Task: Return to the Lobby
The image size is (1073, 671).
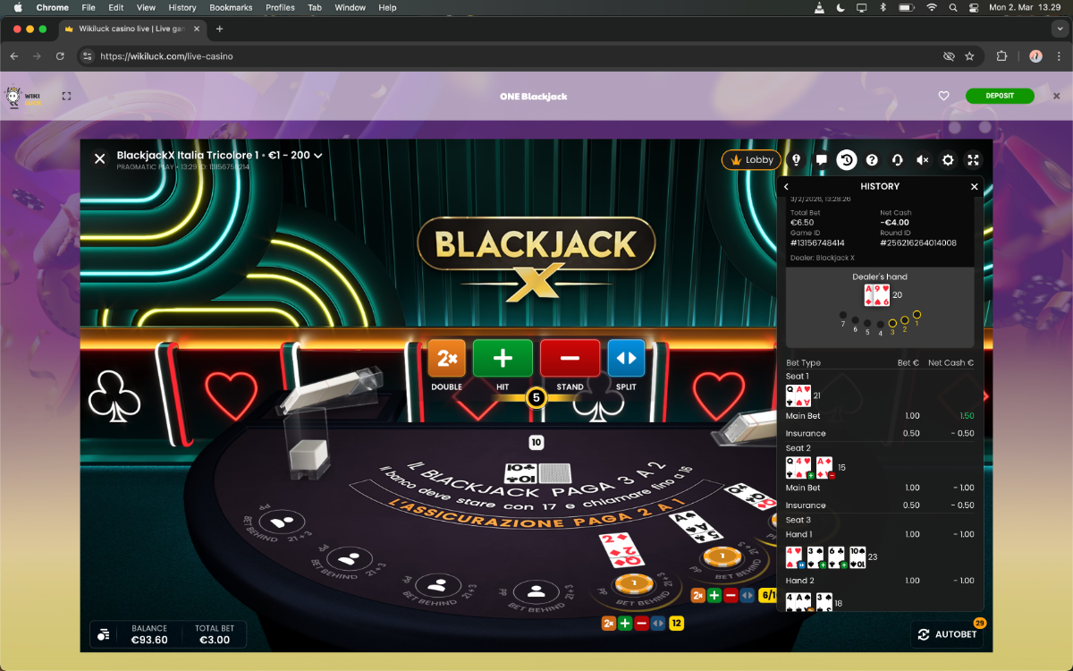Action: point(750,160)
